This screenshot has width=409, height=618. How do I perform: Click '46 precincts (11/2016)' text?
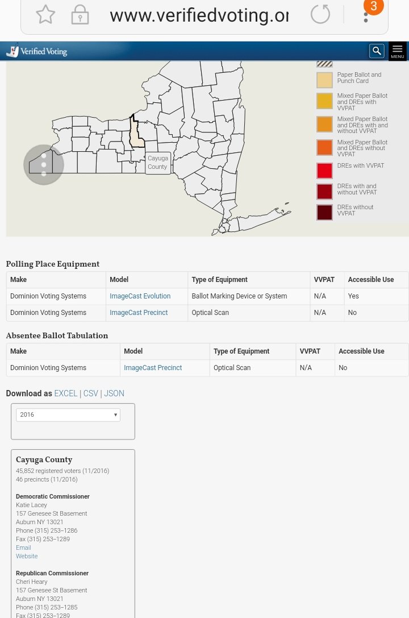click(47, 480)
